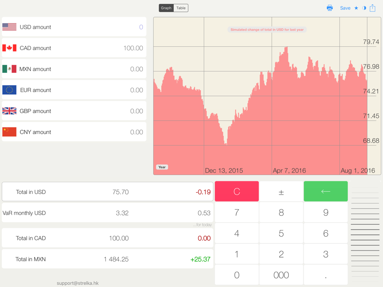Image resolution: width=383 pixels, height=287 pixels.
Task: Click the star favorites icon
Action: pos(356,8)
